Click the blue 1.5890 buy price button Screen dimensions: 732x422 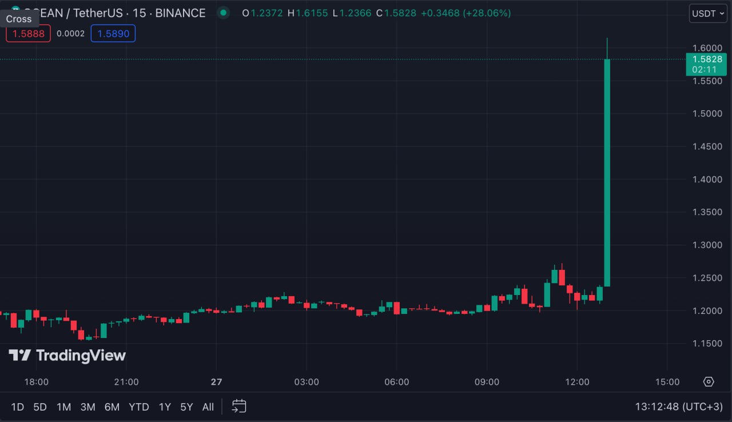pos(113,34)
